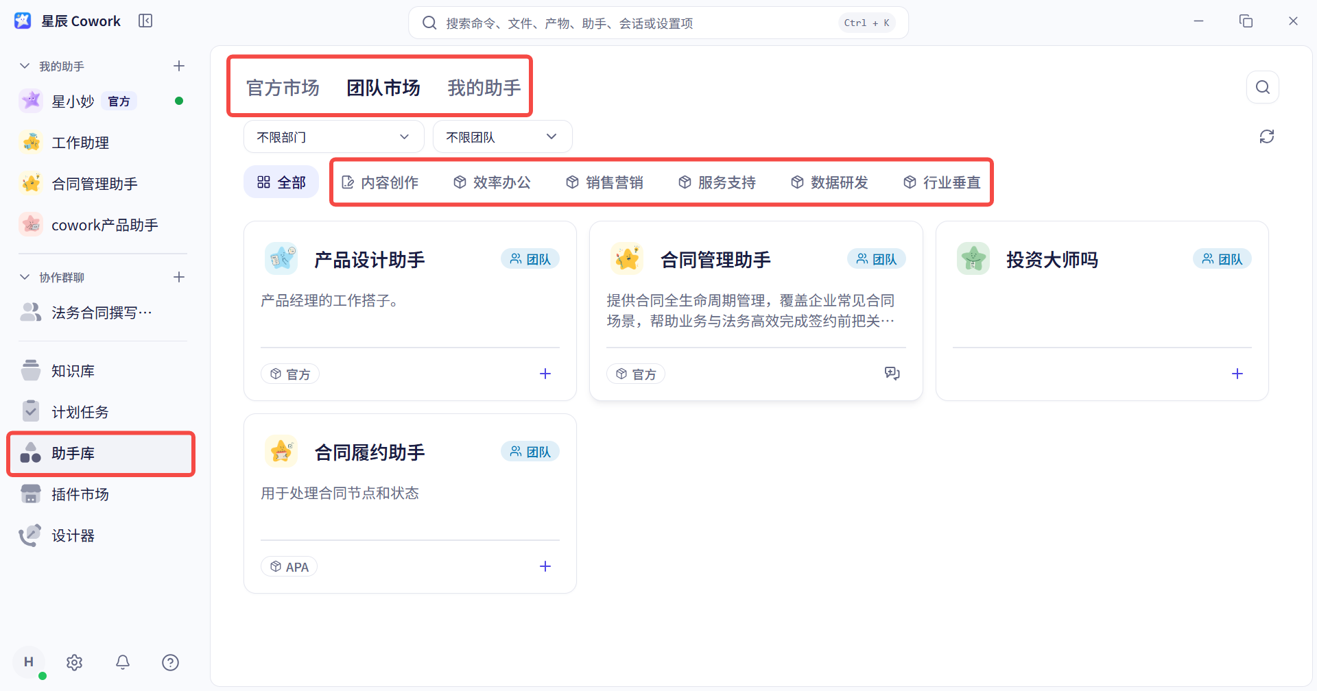Open the 不限部门 dropdown
This screenshot has width=1317, height=691.
[334, 137]
